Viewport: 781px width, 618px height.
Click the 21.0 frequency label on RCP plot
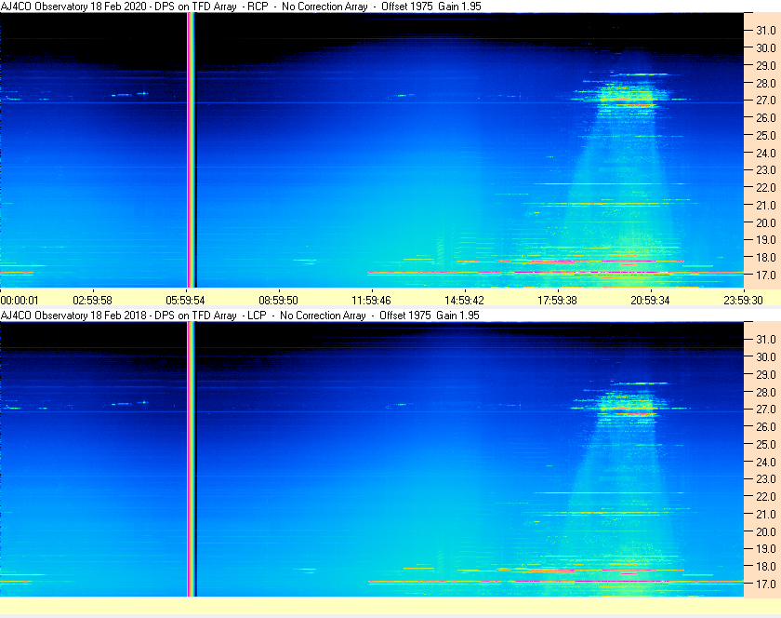[766, 205]
